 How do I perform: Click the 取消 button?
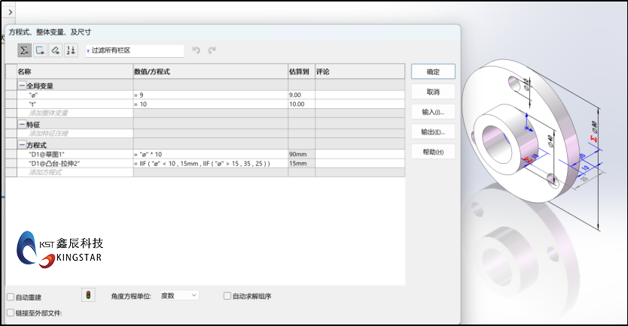pos(433,92)
